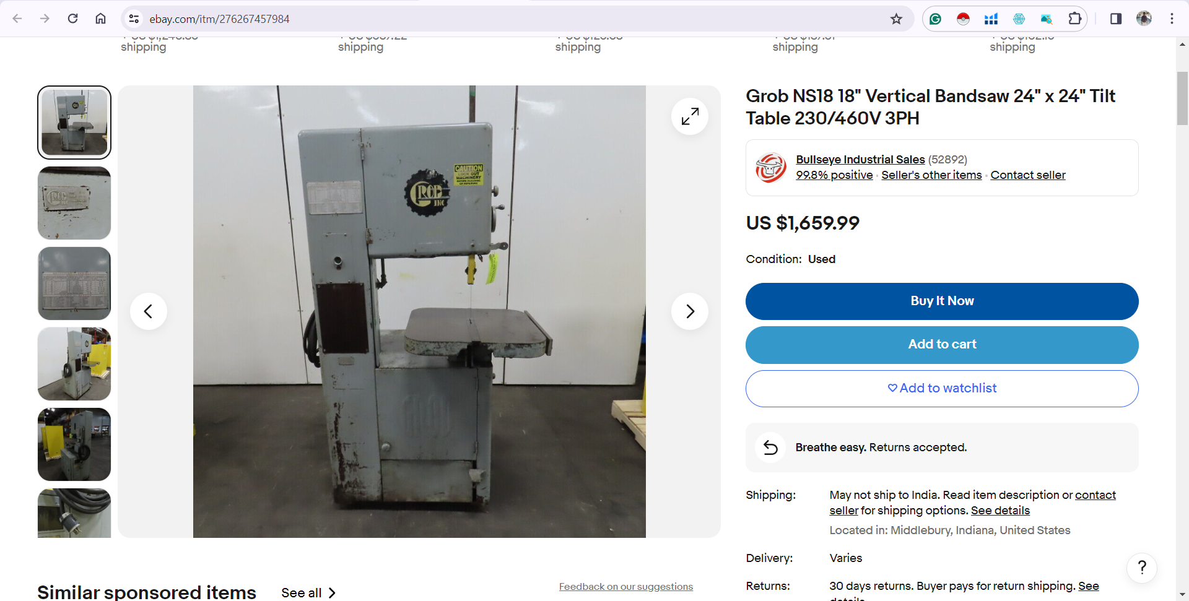Go forward in browser history
Screen dimensions: 1189x601
[x=45, y=19]
